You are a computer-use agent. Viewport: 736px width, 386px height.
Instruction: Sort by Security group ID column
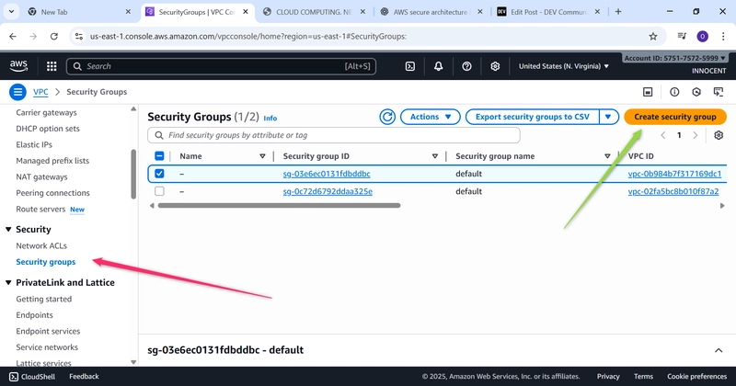coord(434,156)
